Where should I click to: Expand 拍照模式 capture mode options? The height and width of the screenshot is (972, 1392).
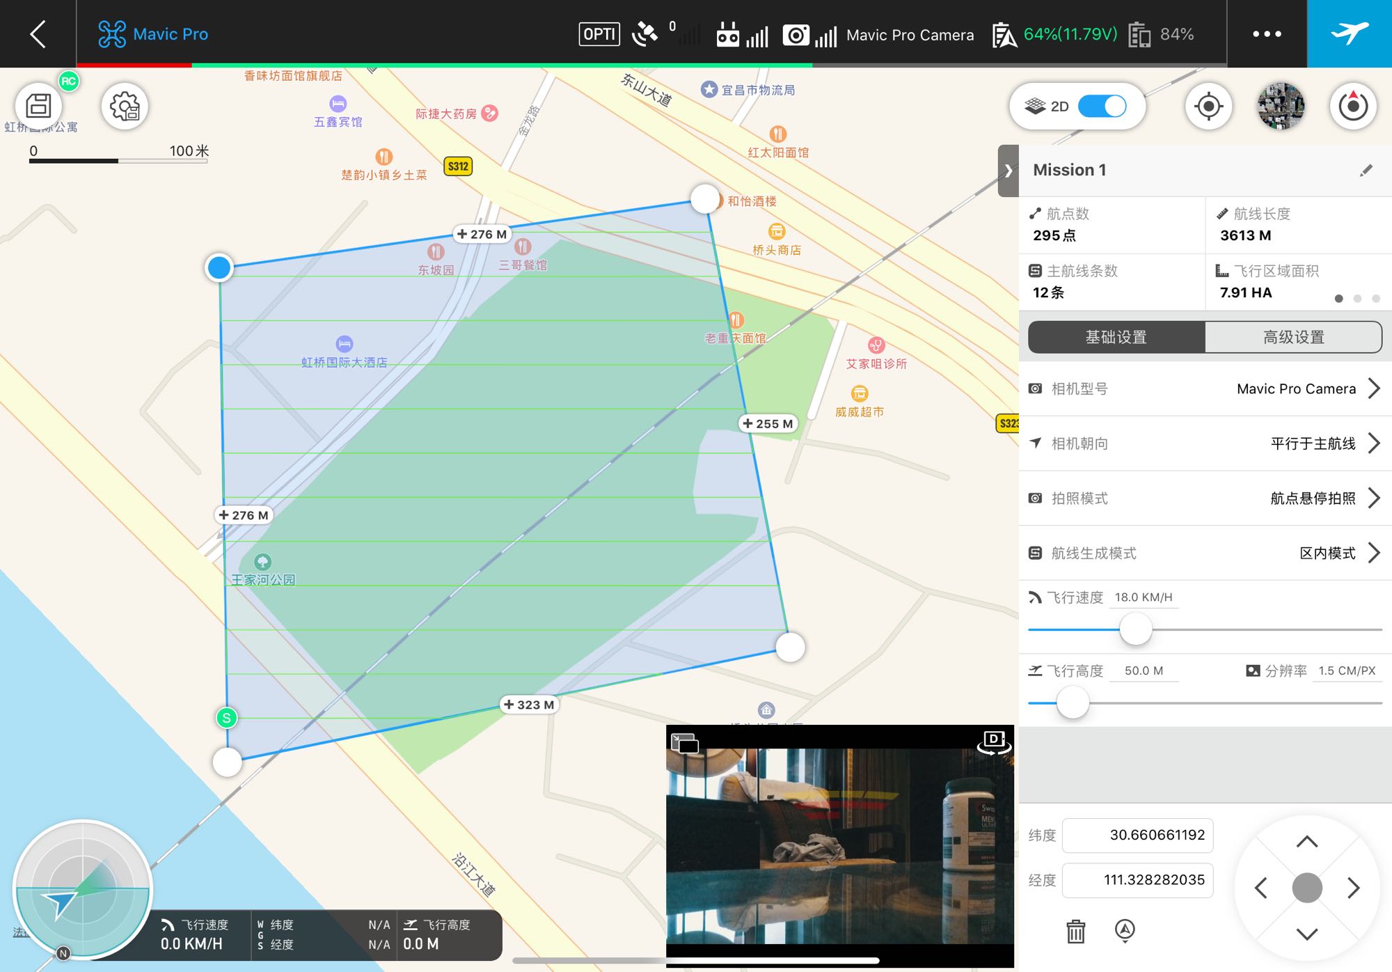point(1313,499)
